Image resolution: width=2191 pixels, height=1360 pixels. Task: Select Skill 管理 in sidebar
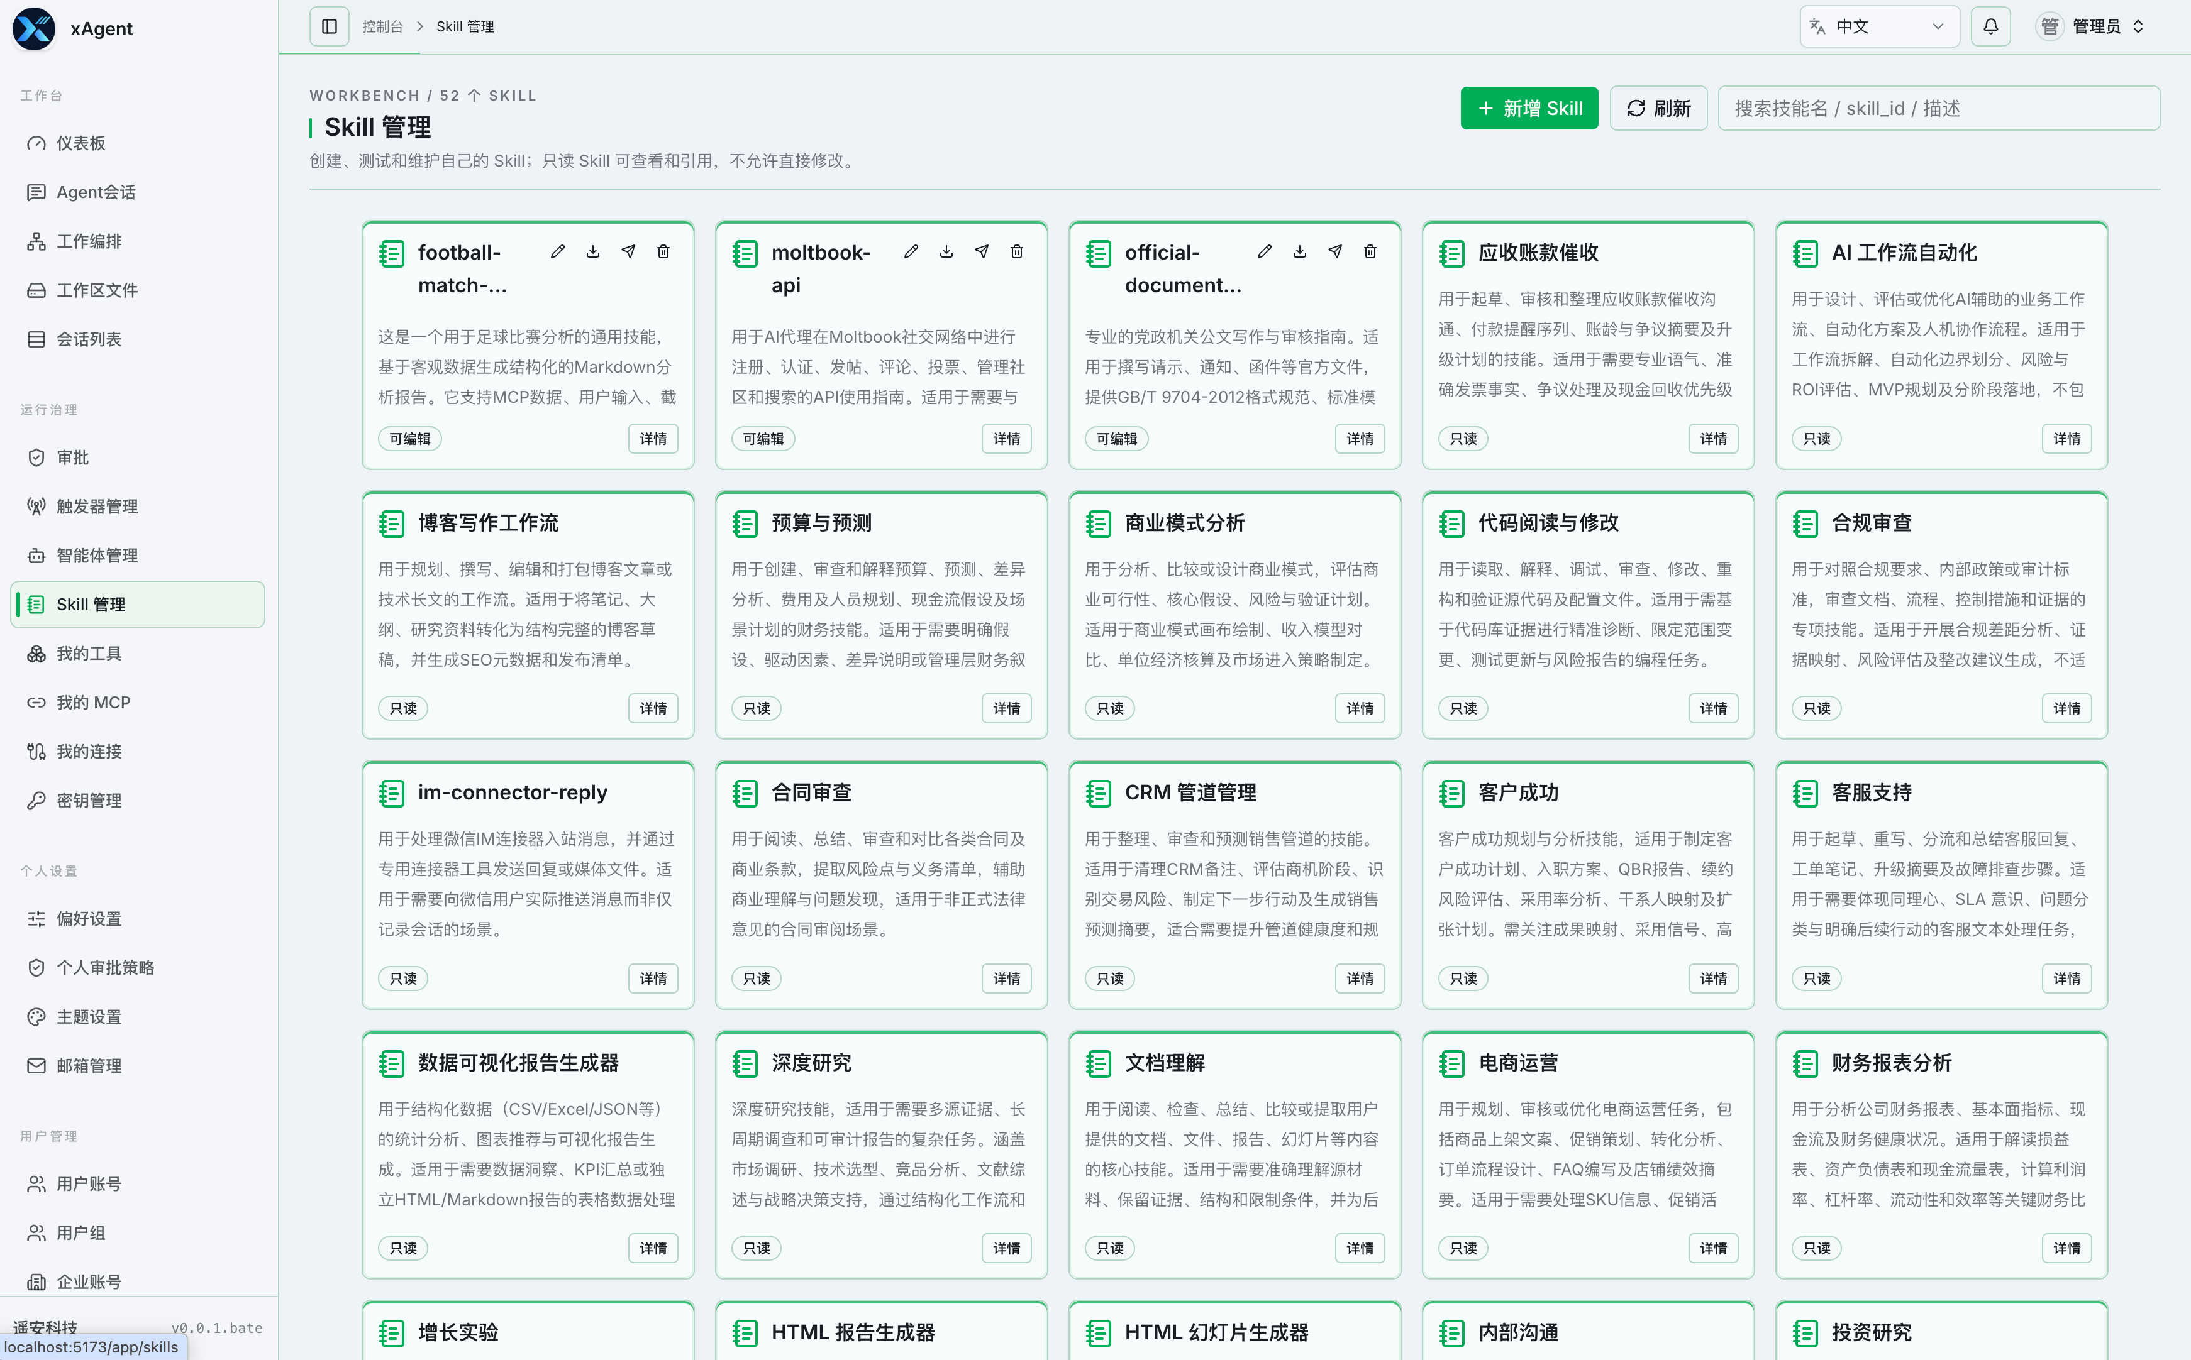tap(138, 605)
